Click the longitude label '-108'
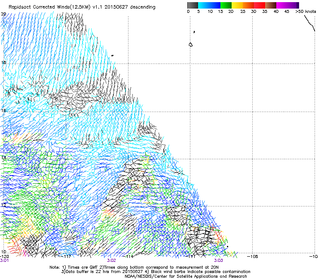Screen dimensions: 318x279 pyautogui.click(x=253, y=257)
